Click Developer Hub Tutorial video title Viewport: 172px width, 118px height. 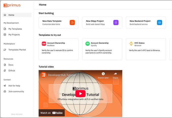[x=62, y=75]
